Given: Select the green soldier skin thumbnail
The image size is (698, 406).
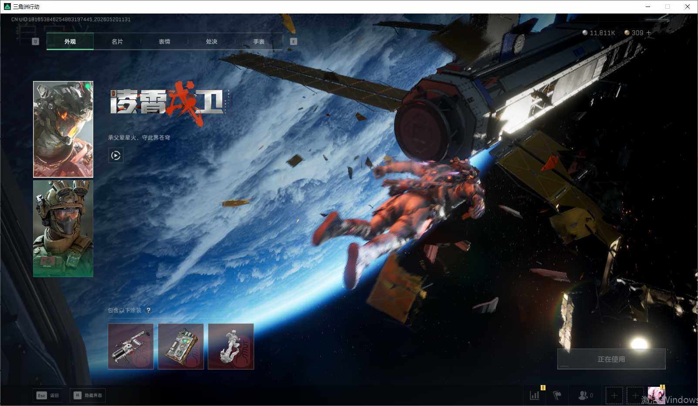Looking at the screenshot, I should 63,229.
